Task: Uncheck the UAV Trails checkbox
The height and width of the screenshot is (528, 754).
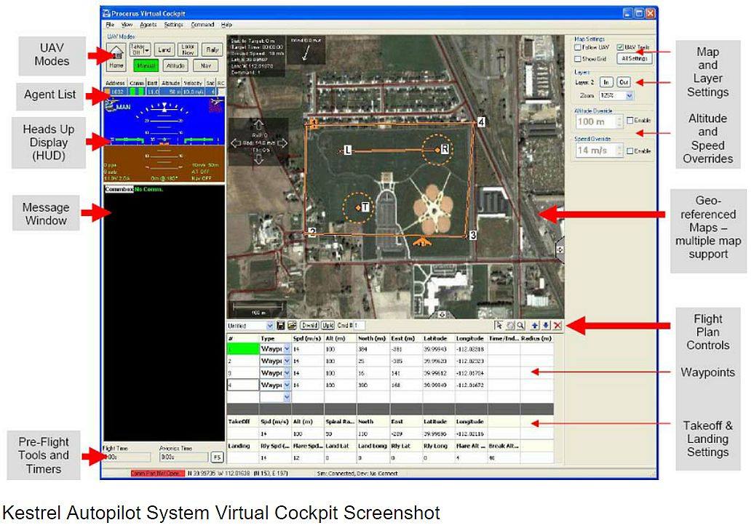Action: click(620, 47)
